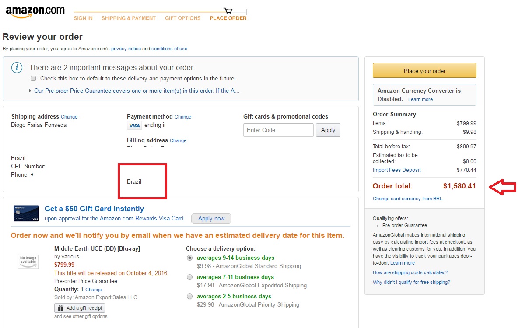Click the Visa card logo
522x328 pixels.
[134, 126]
